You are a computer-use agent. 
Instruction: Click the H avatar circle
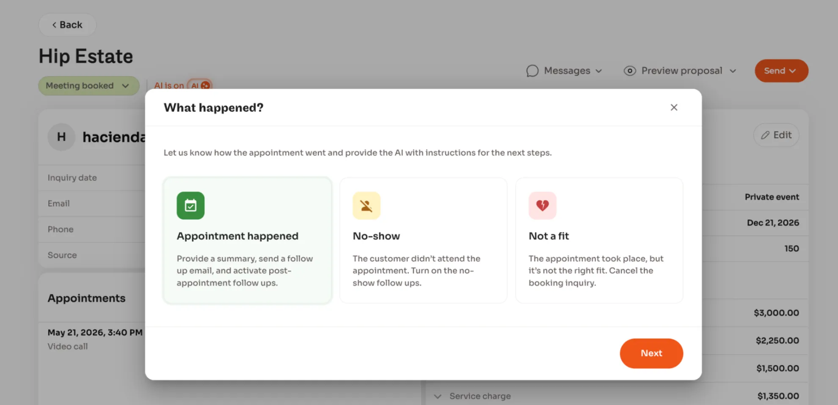pyautogui.click(x=61, y=137)
